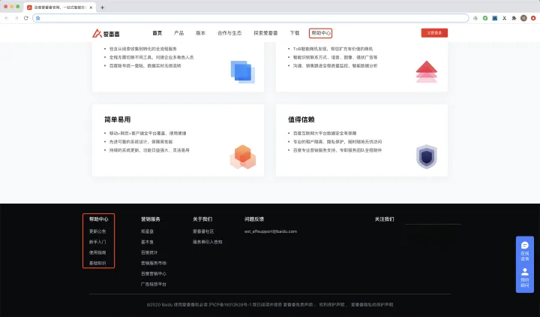Go back with the browser back arrow

coord(7,18)
